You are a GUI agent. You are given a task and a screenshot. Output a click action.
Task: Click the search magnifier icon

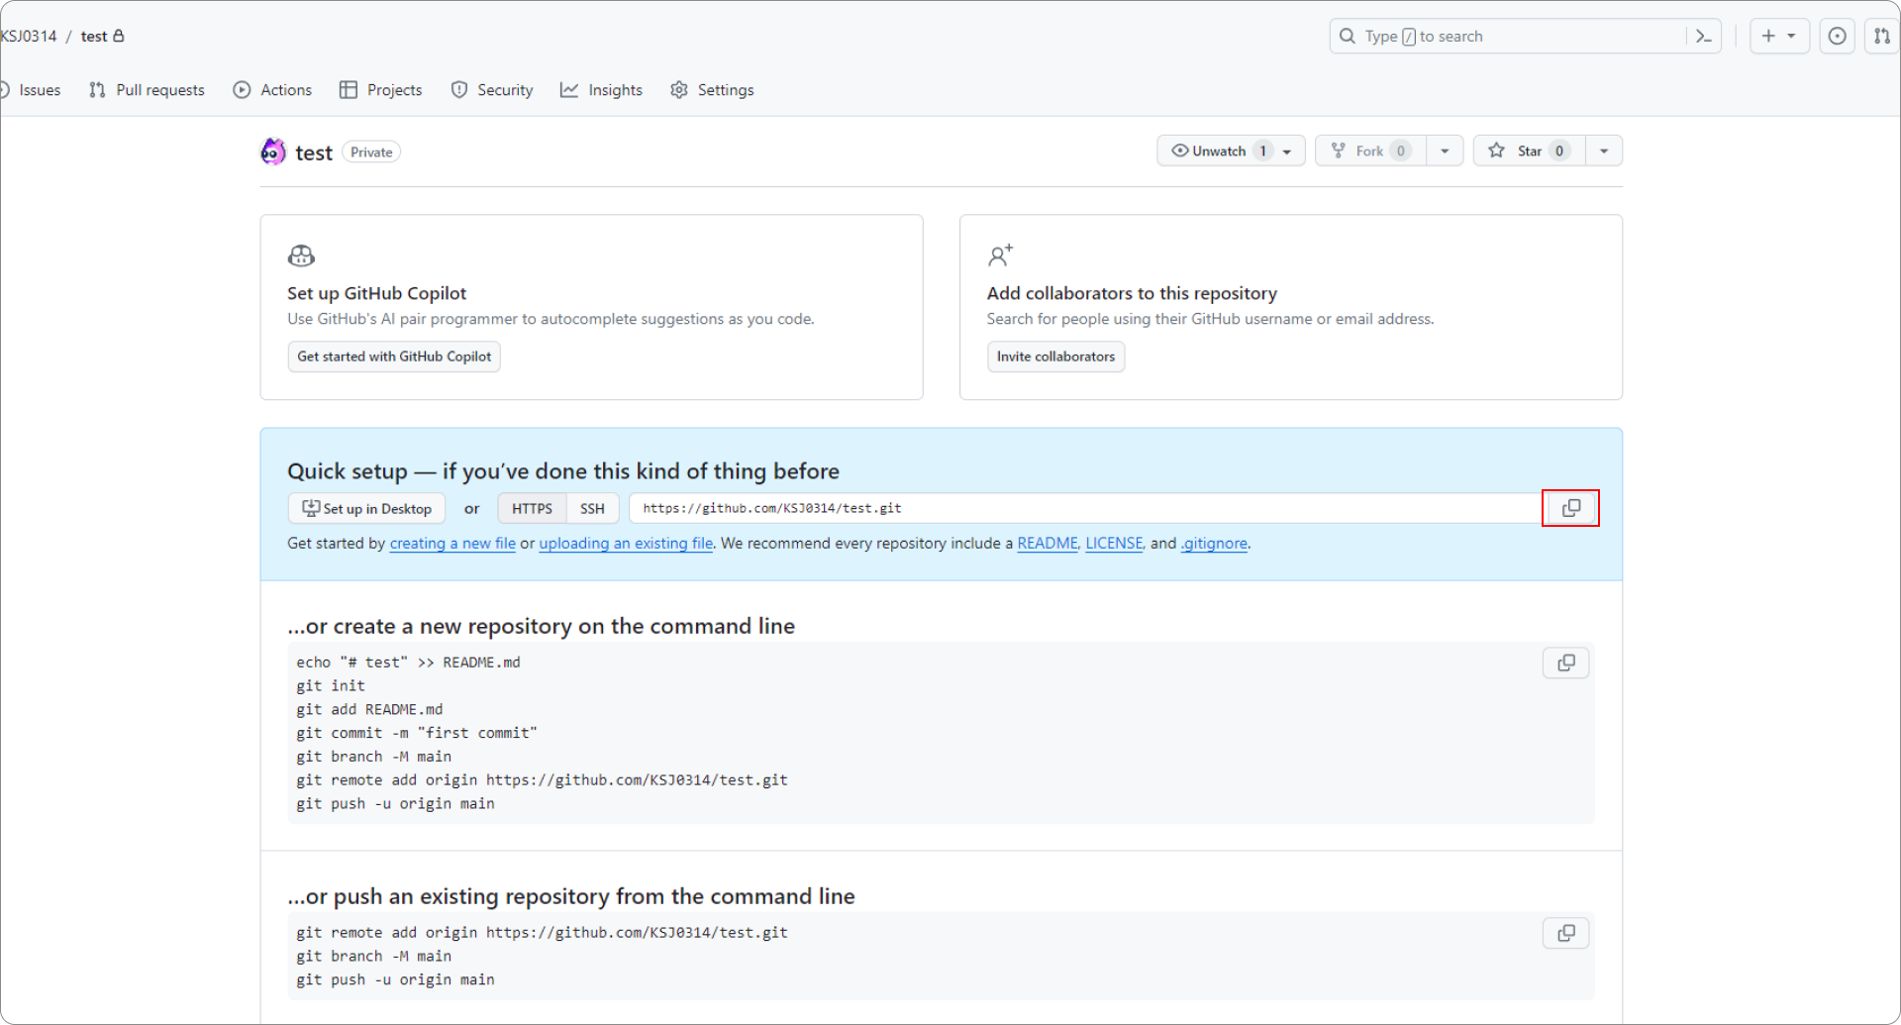(1347, 37)
